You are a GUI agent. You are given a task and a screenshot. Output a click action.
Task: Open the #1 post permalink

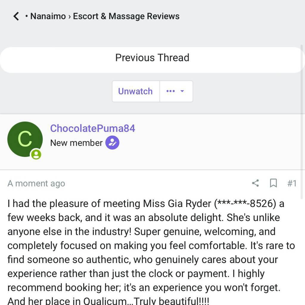(292, 183)
